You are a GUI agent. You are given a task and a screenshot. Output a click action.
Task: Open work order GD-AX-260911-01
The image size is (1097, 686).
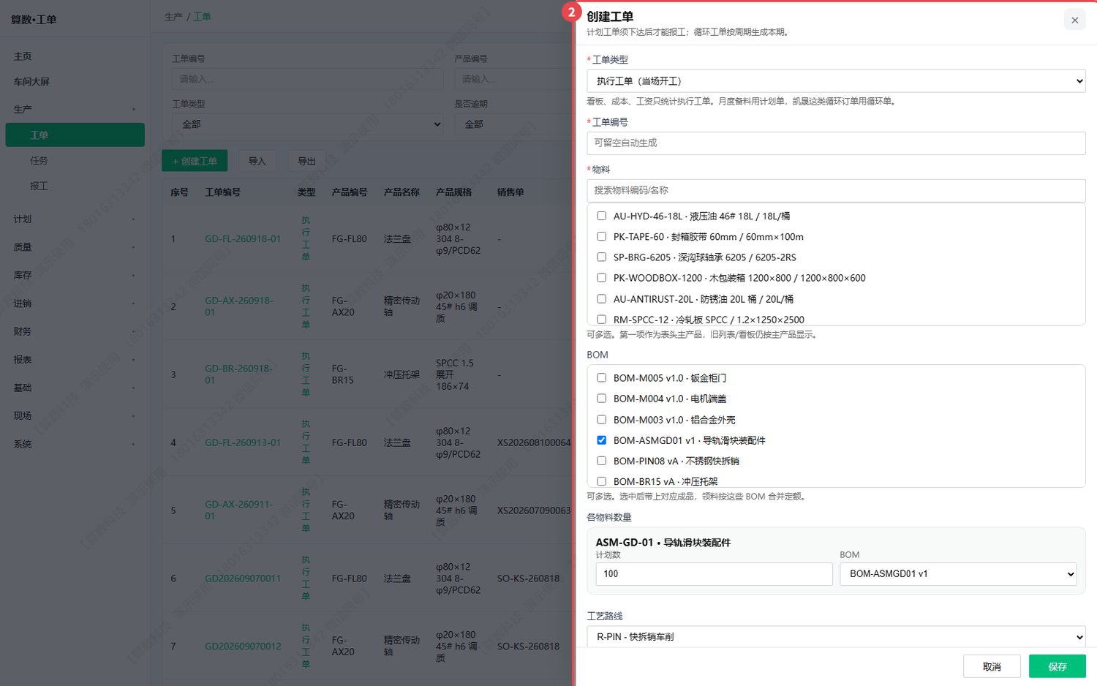(239, 510)
